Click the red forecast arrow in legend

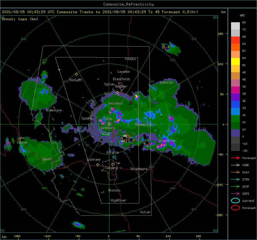click(235, 158)
